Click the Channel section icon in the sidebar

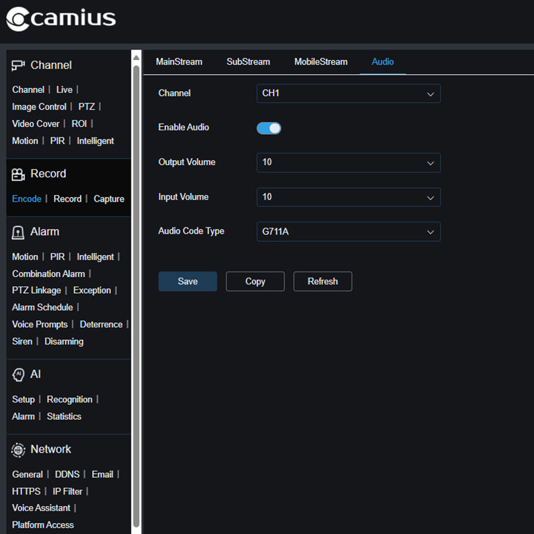(x=17, y=65)
